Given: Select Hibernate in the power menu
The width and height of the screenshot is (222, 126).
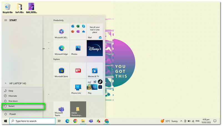Looking at the screenshot, I should pos(22,96).
